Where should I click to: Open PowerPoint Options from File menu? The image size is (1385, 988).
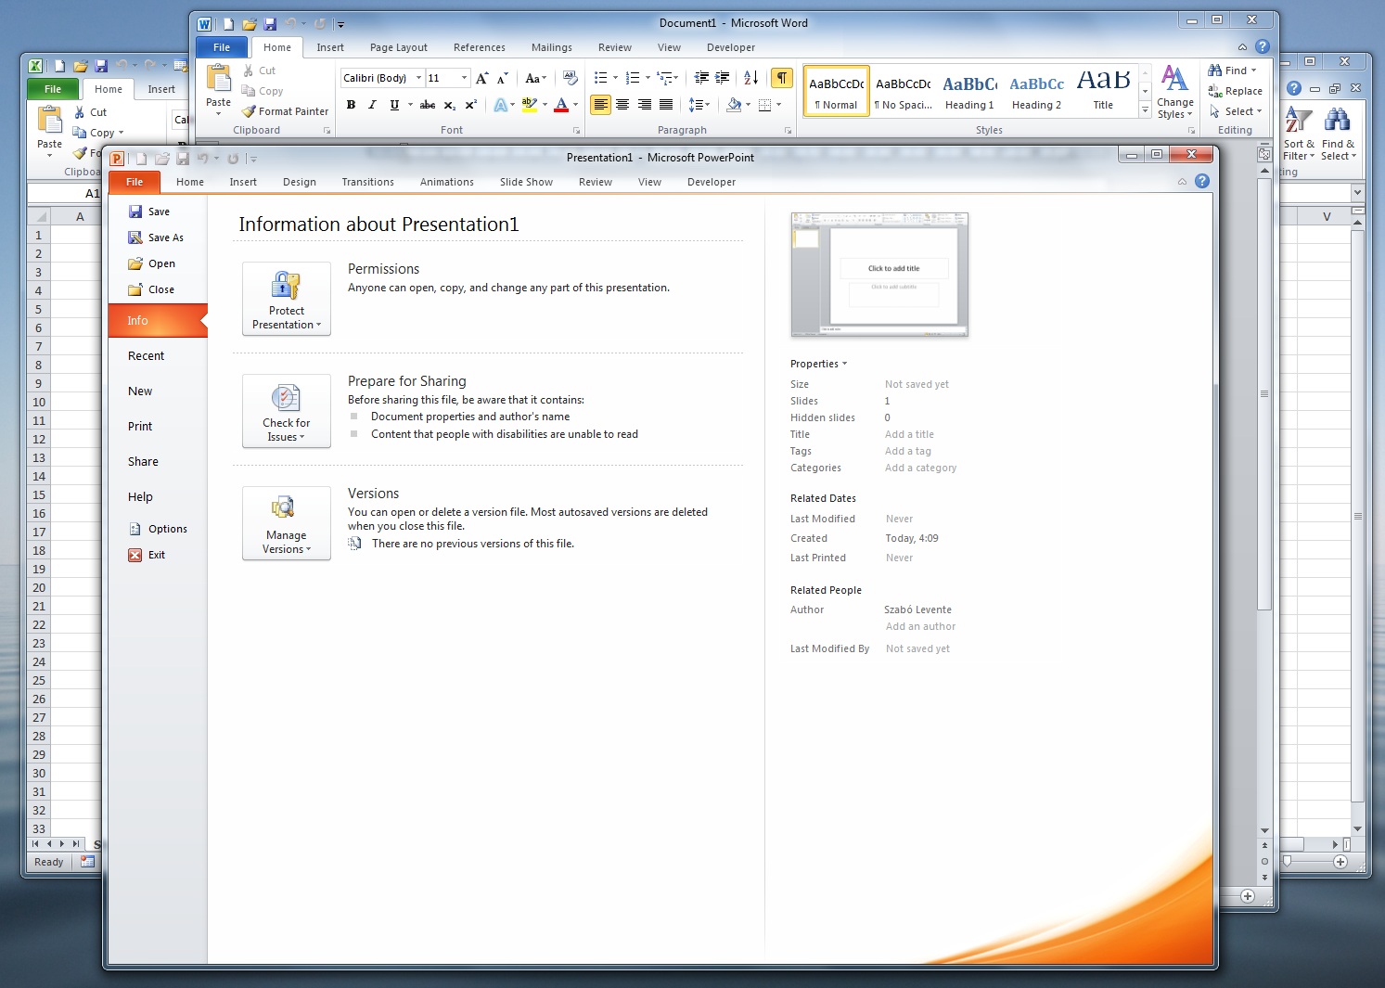tap(158, 529)
